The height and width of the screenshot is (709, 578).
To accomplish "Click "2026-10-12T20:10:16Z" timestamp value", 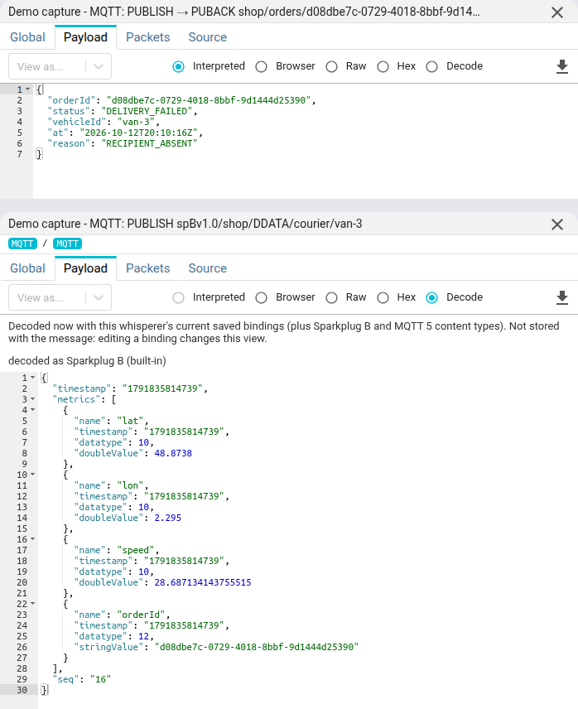I will point(139,133).
